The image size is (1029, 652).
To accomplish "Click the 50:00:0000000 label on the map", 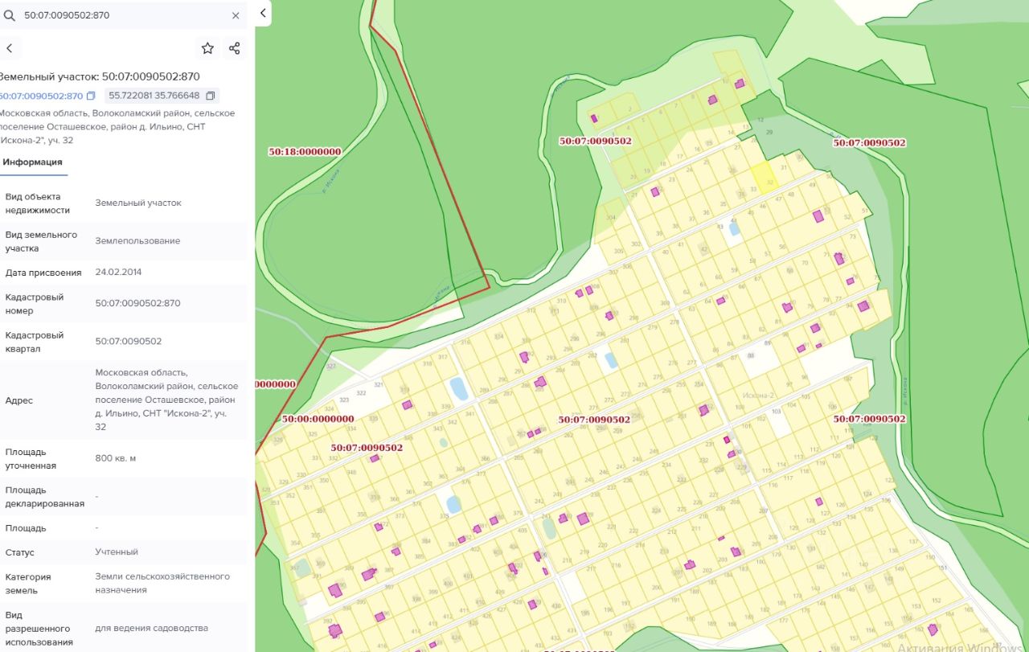I will pos(318,419).
